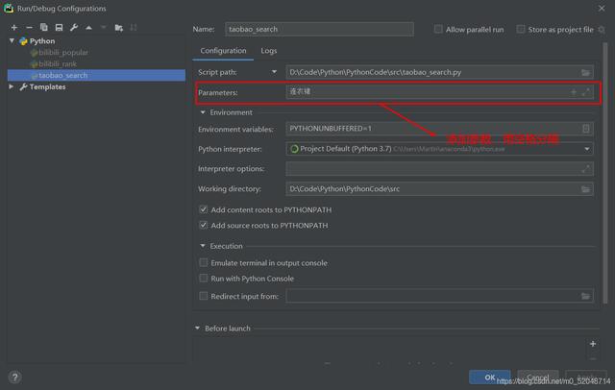Toggle Store as project file checkbox
Screen dimensions: 615x390
522,30
